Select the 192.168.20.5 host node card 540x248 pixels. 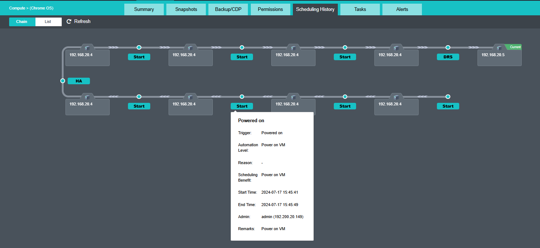tap(499, 59)
